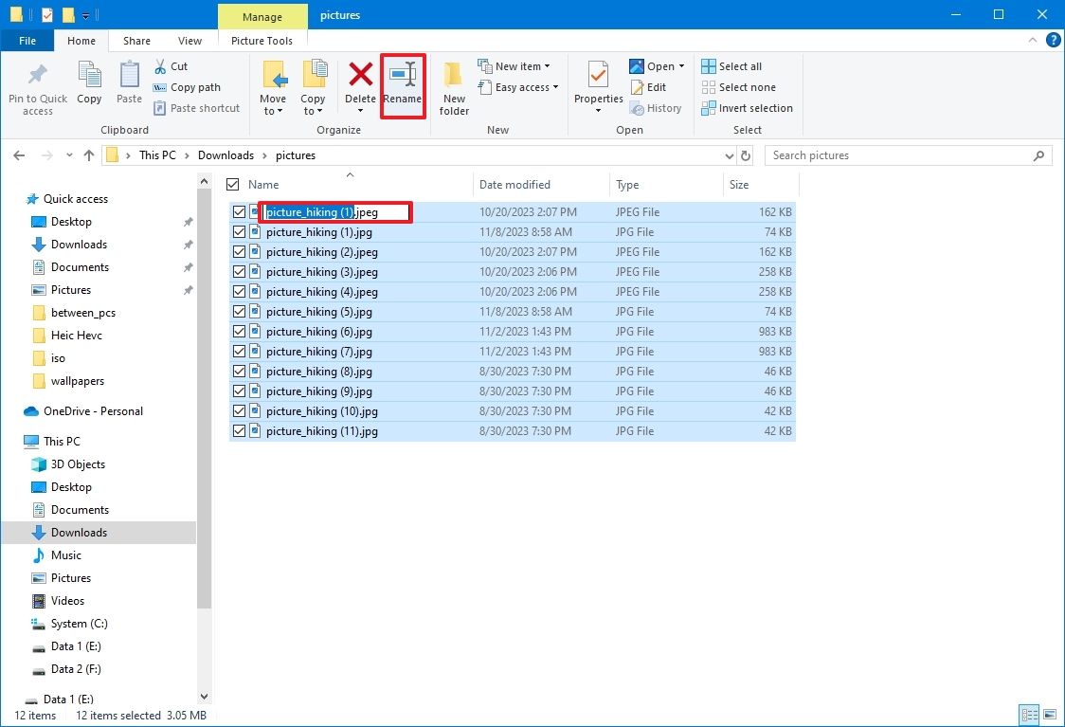This screenshot has height=727, width=1065.
Task: Click the Rename icon highlighted in red
Action: click(x=403, y=85)
